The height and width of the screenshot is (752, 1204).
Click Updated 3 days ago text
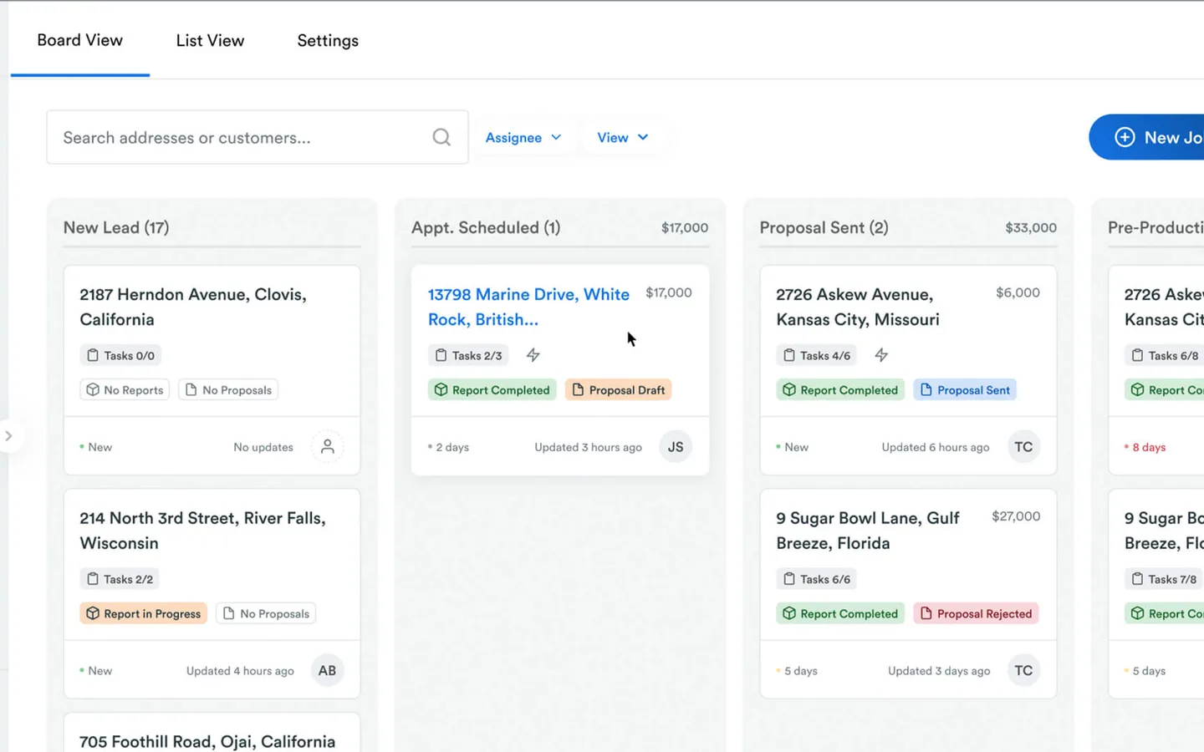939,671
